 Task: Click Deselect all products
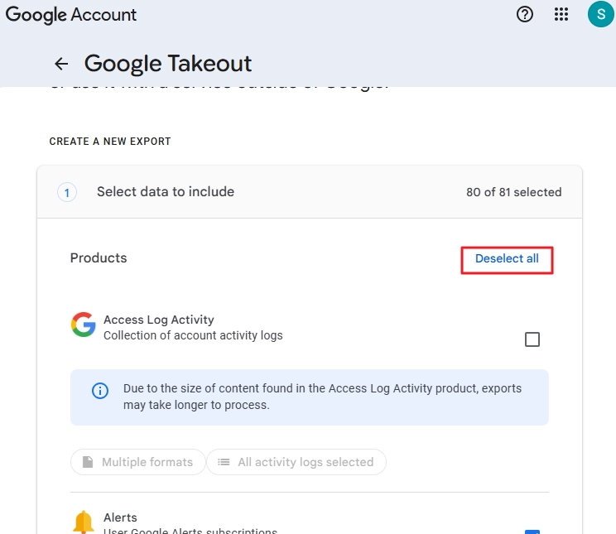[507, 258]
